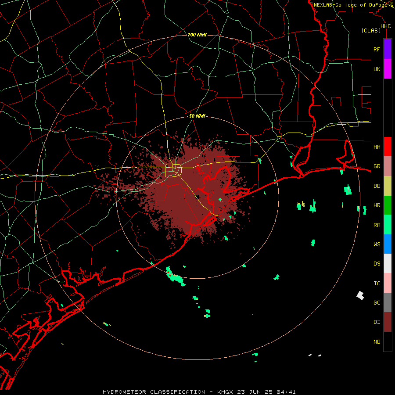395x395 pixels.
Task: Click the GC legend label
Action: (x=377, y=302)
